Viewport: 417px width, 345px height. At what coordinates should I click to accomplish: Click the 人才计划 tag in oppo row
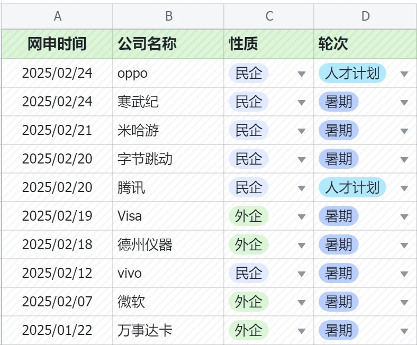[352, 73]
